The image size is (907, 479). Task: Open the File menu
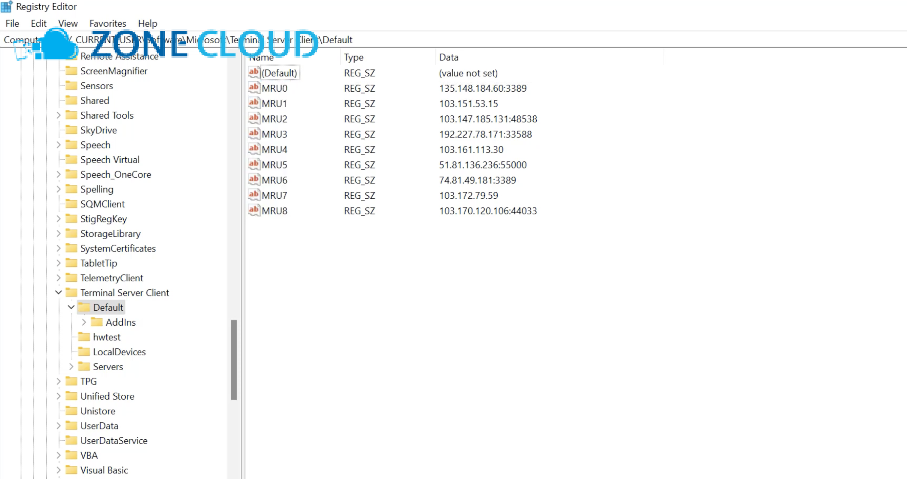12,23
